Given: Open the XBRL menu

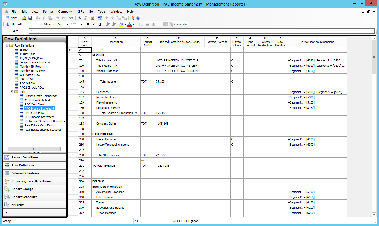Looking at the screenshot, I should [x=80, y=12].
